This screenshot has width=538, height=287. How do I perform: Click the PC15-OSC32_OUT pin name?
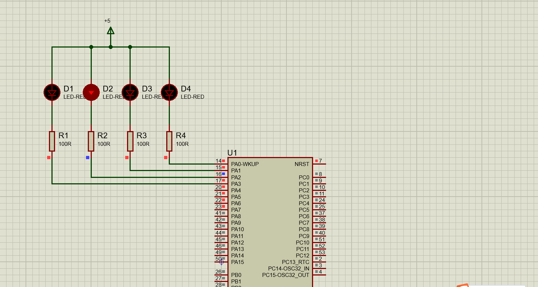286,275
